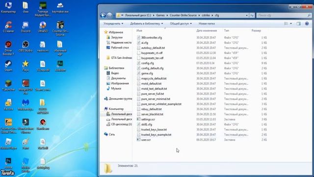The image size is (314, 177).
Task: Select config.cfg file
Action: tap(145, 63)
